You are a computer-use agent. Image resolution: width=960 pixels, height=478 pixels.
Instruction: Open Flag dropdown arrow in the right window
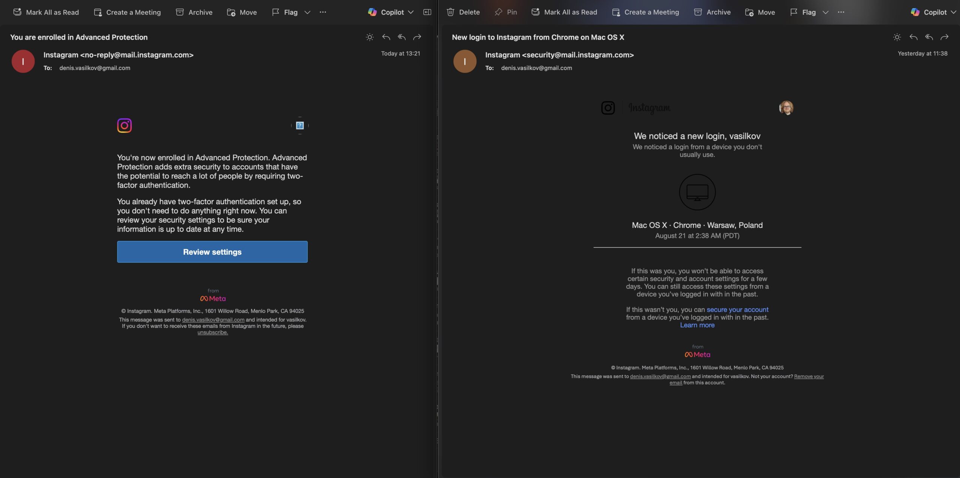click(826, 12)
